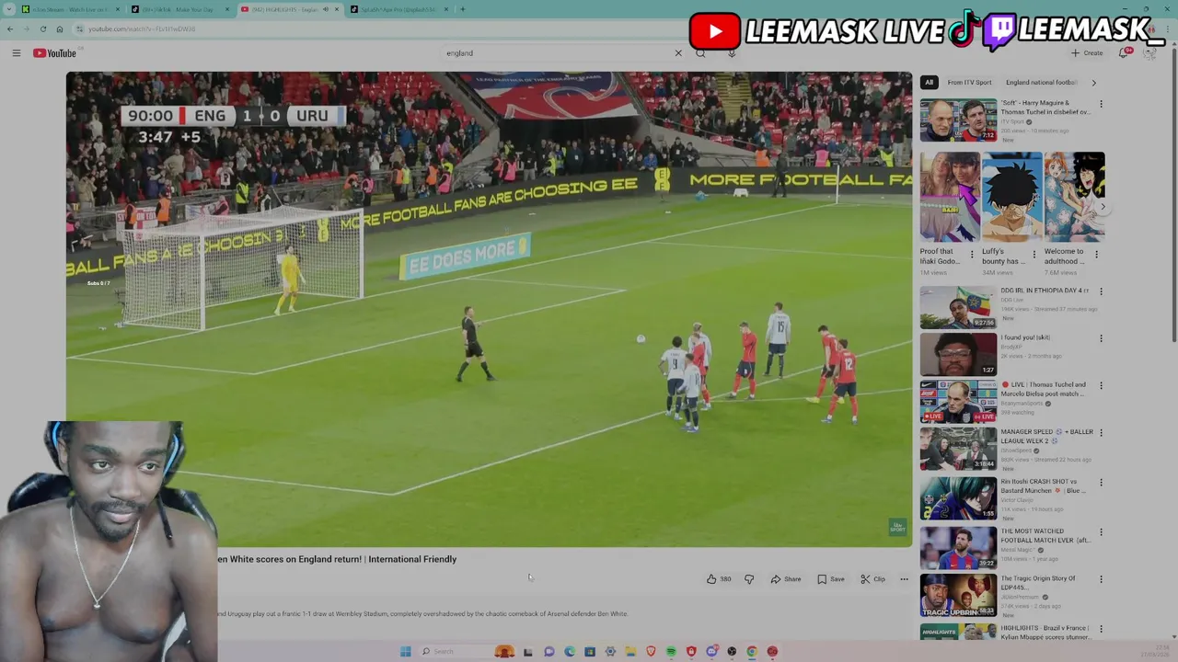This screenshot has height=662, width=1178.
Task: Open Spotify from taskbar
Action: [671, 651]
